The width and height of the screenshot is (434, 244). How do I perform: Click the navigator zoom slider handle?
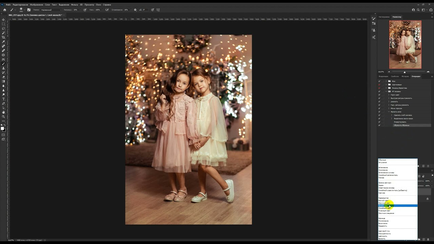[x=405, y=72]
